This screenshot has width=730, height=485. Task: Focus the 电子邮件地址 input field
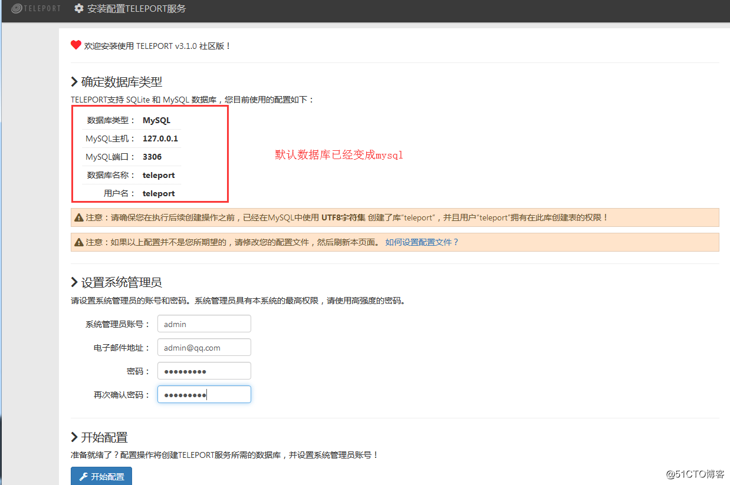204,348
